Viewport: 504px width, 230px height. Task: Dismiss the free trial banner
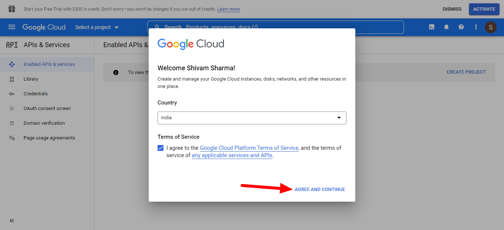point(452,9)
